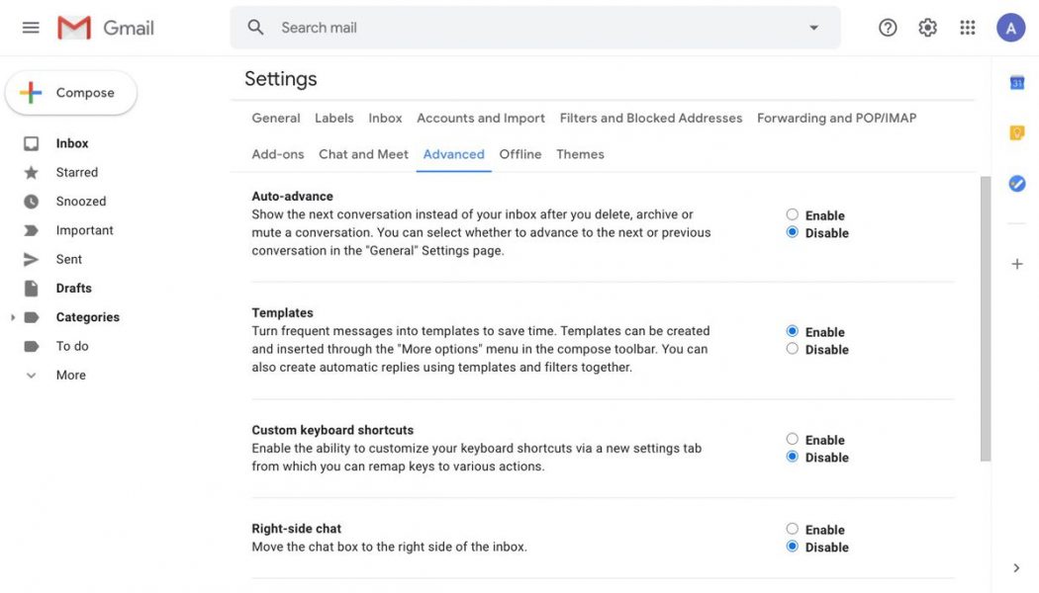The width and height of the screenshot is (1039, 593).
Task: Open Google Keep in the side panel
Action: [x=1014, y=129]
